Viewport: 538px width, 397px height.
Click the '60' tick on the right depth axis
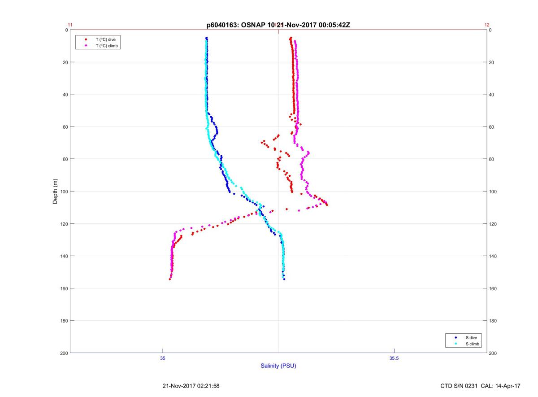[492, 127]
